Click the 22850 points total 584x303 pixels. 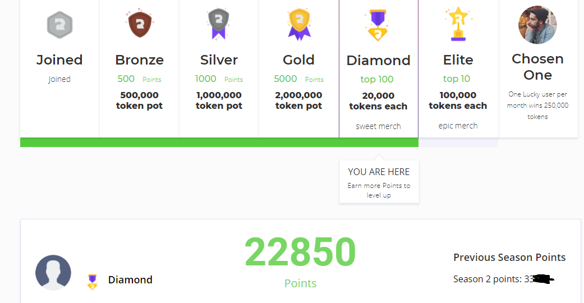pos(300,252)
